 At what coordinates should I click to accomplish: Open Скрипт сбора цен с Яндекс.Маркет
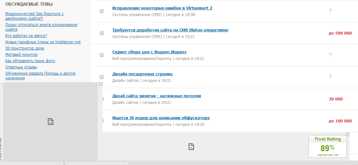[x=149, y=52]
